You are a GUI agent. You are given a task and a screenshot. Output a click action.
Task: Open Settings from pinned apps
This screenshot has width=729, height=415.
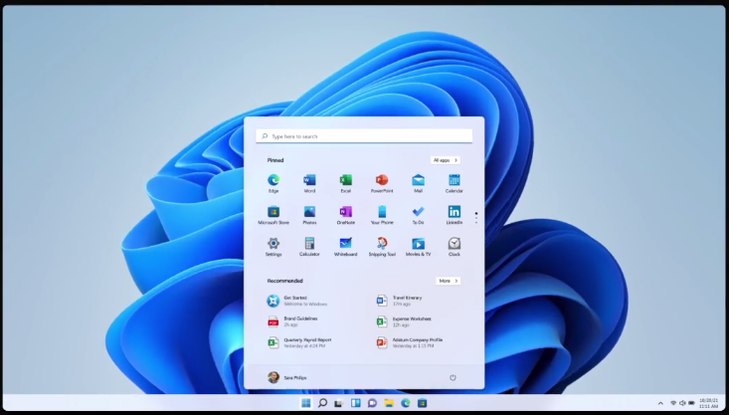click(273, 247)
